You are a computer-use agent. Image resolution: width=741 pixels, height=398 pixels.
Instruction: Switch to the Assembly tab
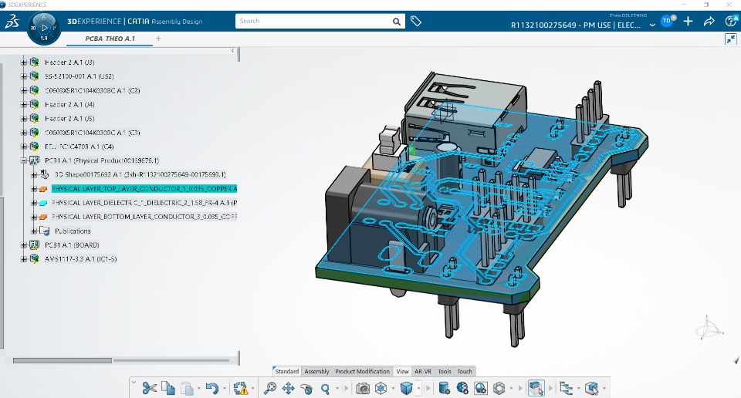[x=316, y=372]
